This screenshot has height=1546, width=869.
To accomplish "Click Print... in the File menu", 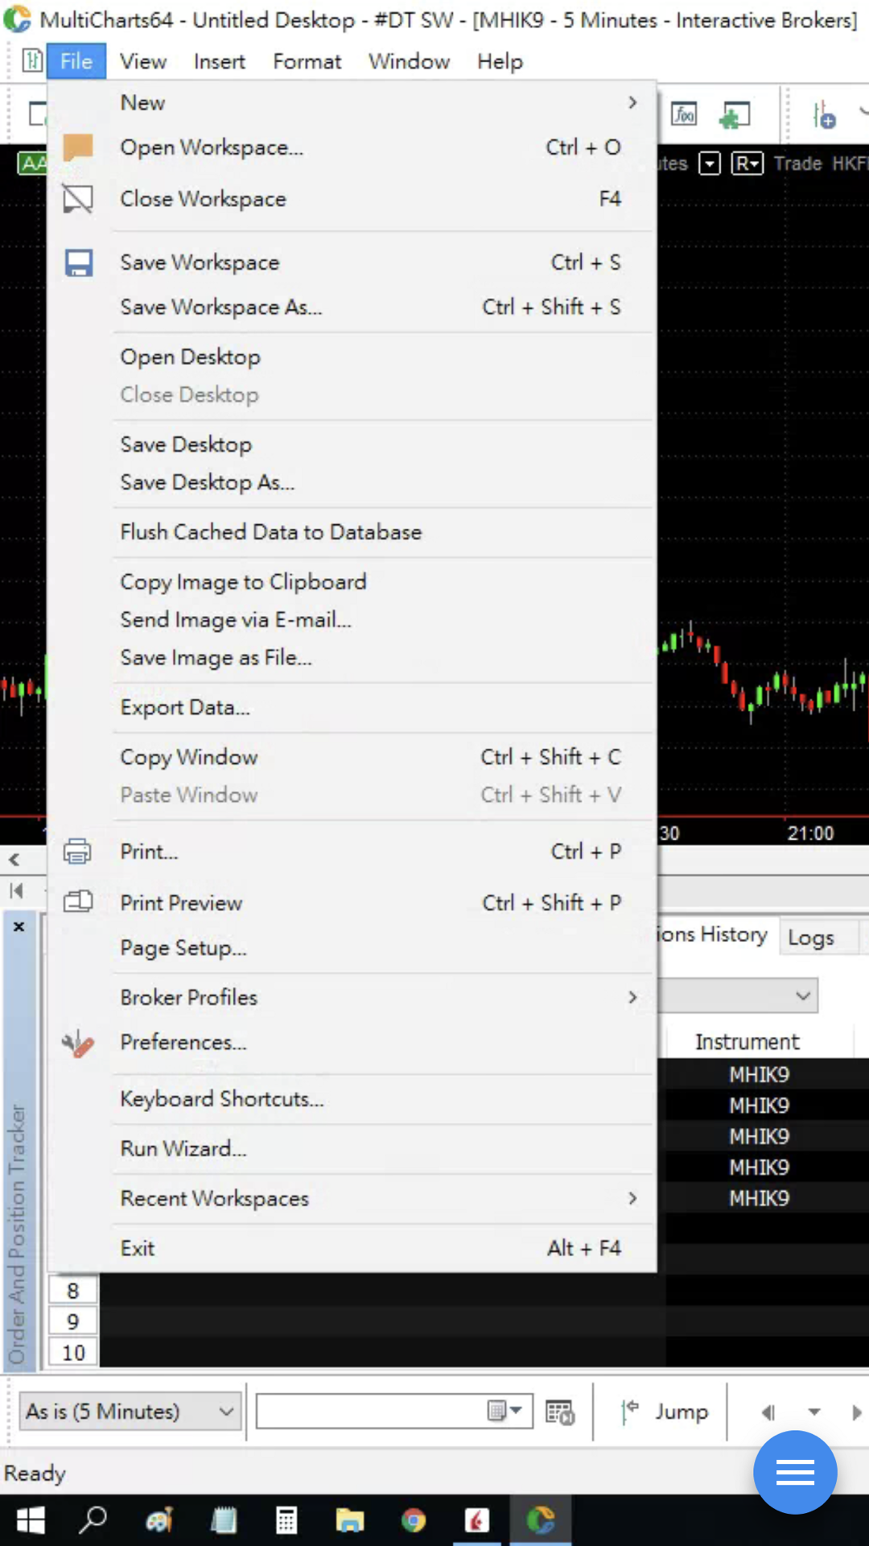I will point(352,852).
